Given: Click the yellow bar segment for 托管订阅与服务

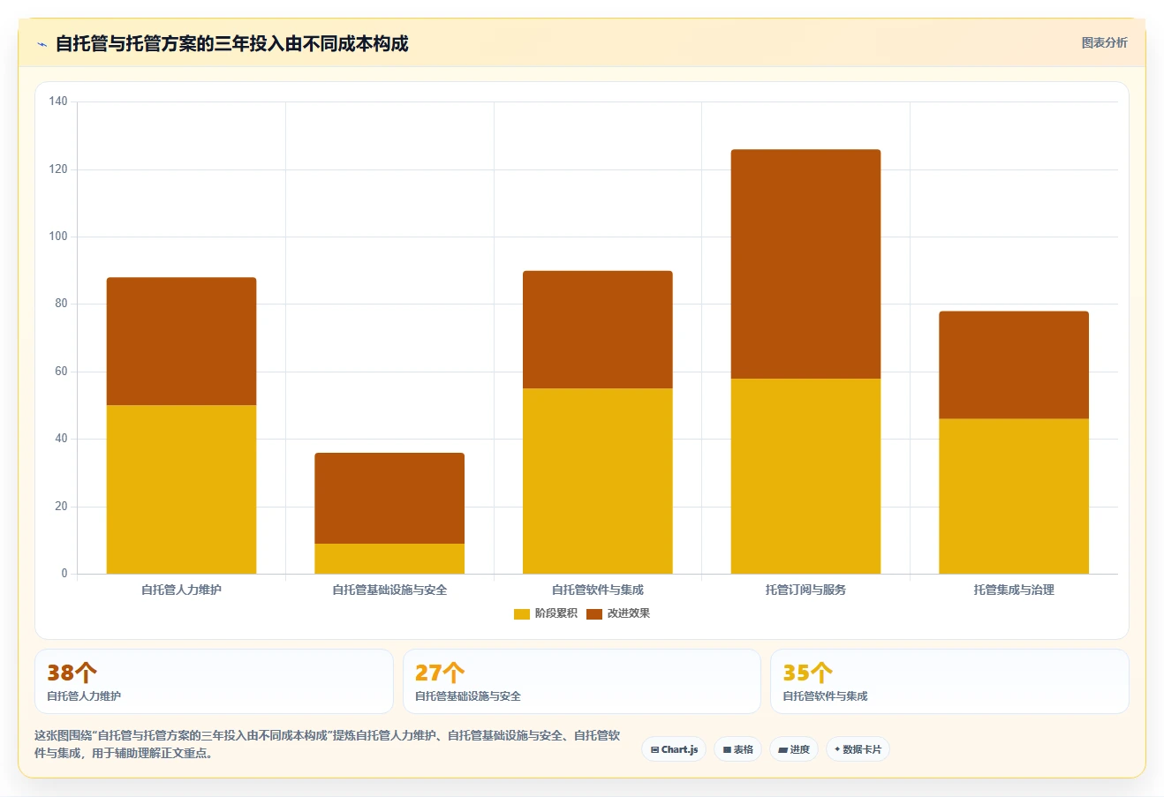Looking at the screenshot, I should [805, 477].
